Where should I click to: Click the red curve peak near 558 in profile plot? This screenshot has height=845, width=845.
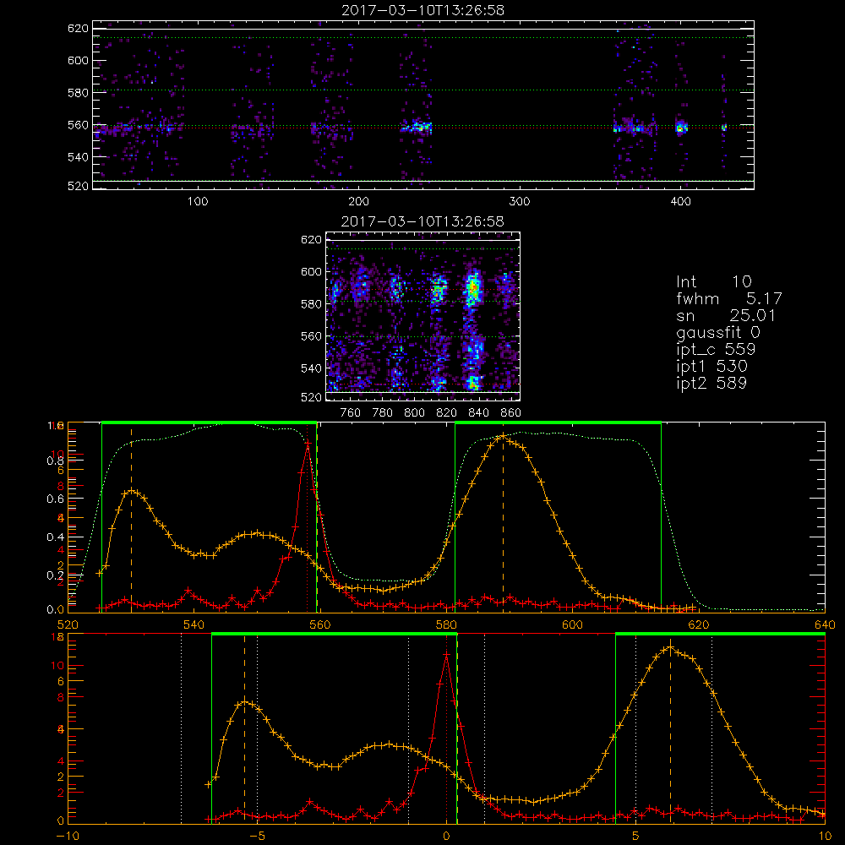click(x=308, y=443)
